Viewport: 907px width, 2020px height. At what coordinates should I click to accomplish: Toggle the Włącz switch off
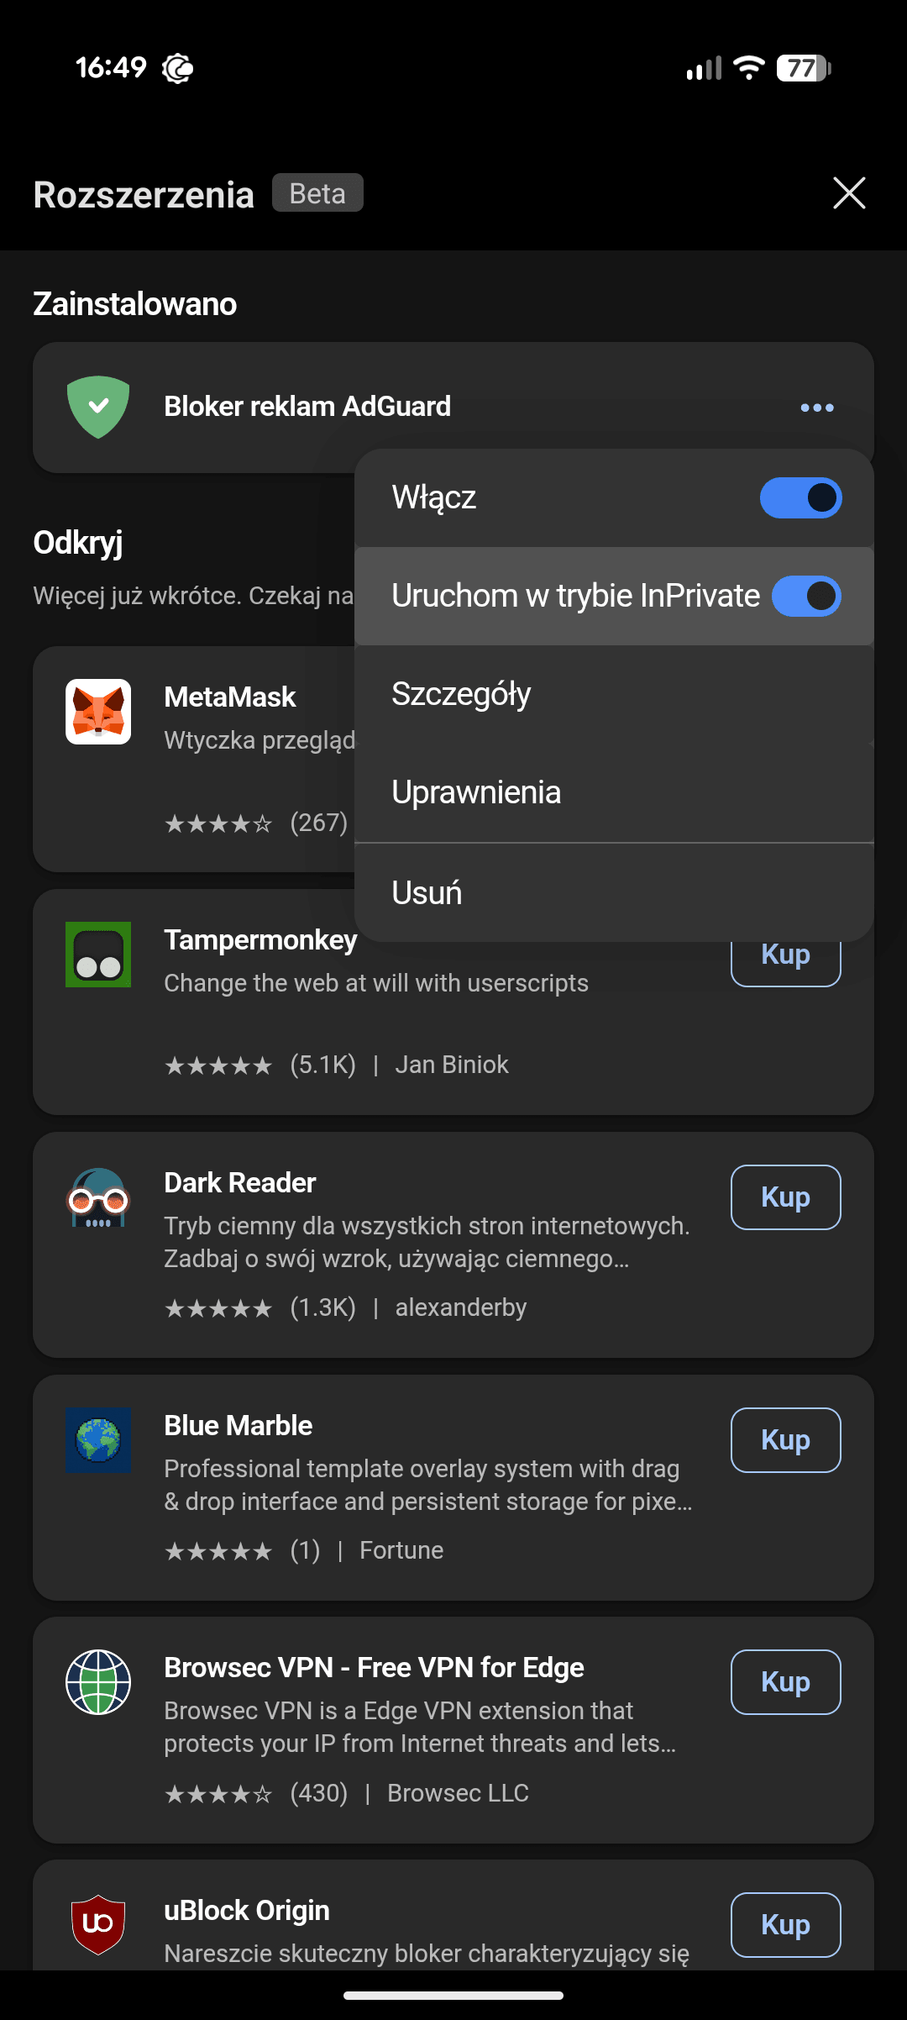800,497
